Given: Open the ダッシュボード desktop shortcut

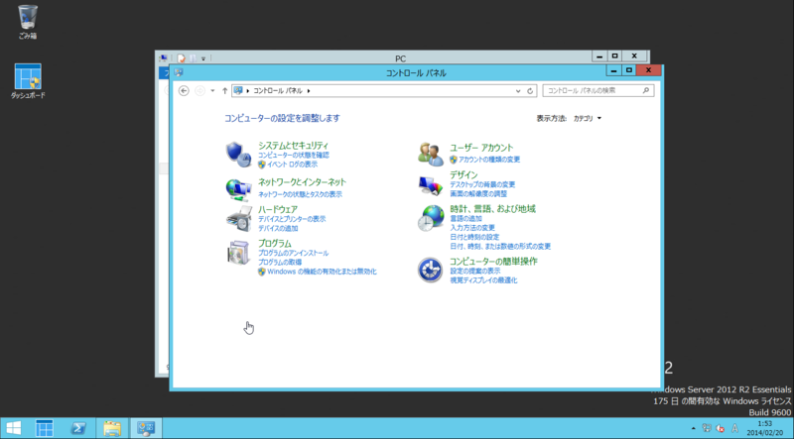Looking at the screenshot, I should tap(28, 81).
